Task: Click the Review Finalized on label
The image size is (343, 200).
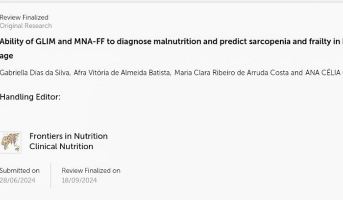Action: [x=91, y=171]
